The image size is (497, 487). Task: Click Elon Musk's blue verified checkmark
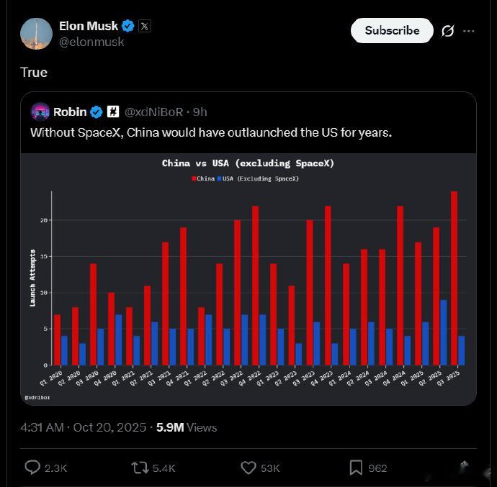tap(128, 26)
